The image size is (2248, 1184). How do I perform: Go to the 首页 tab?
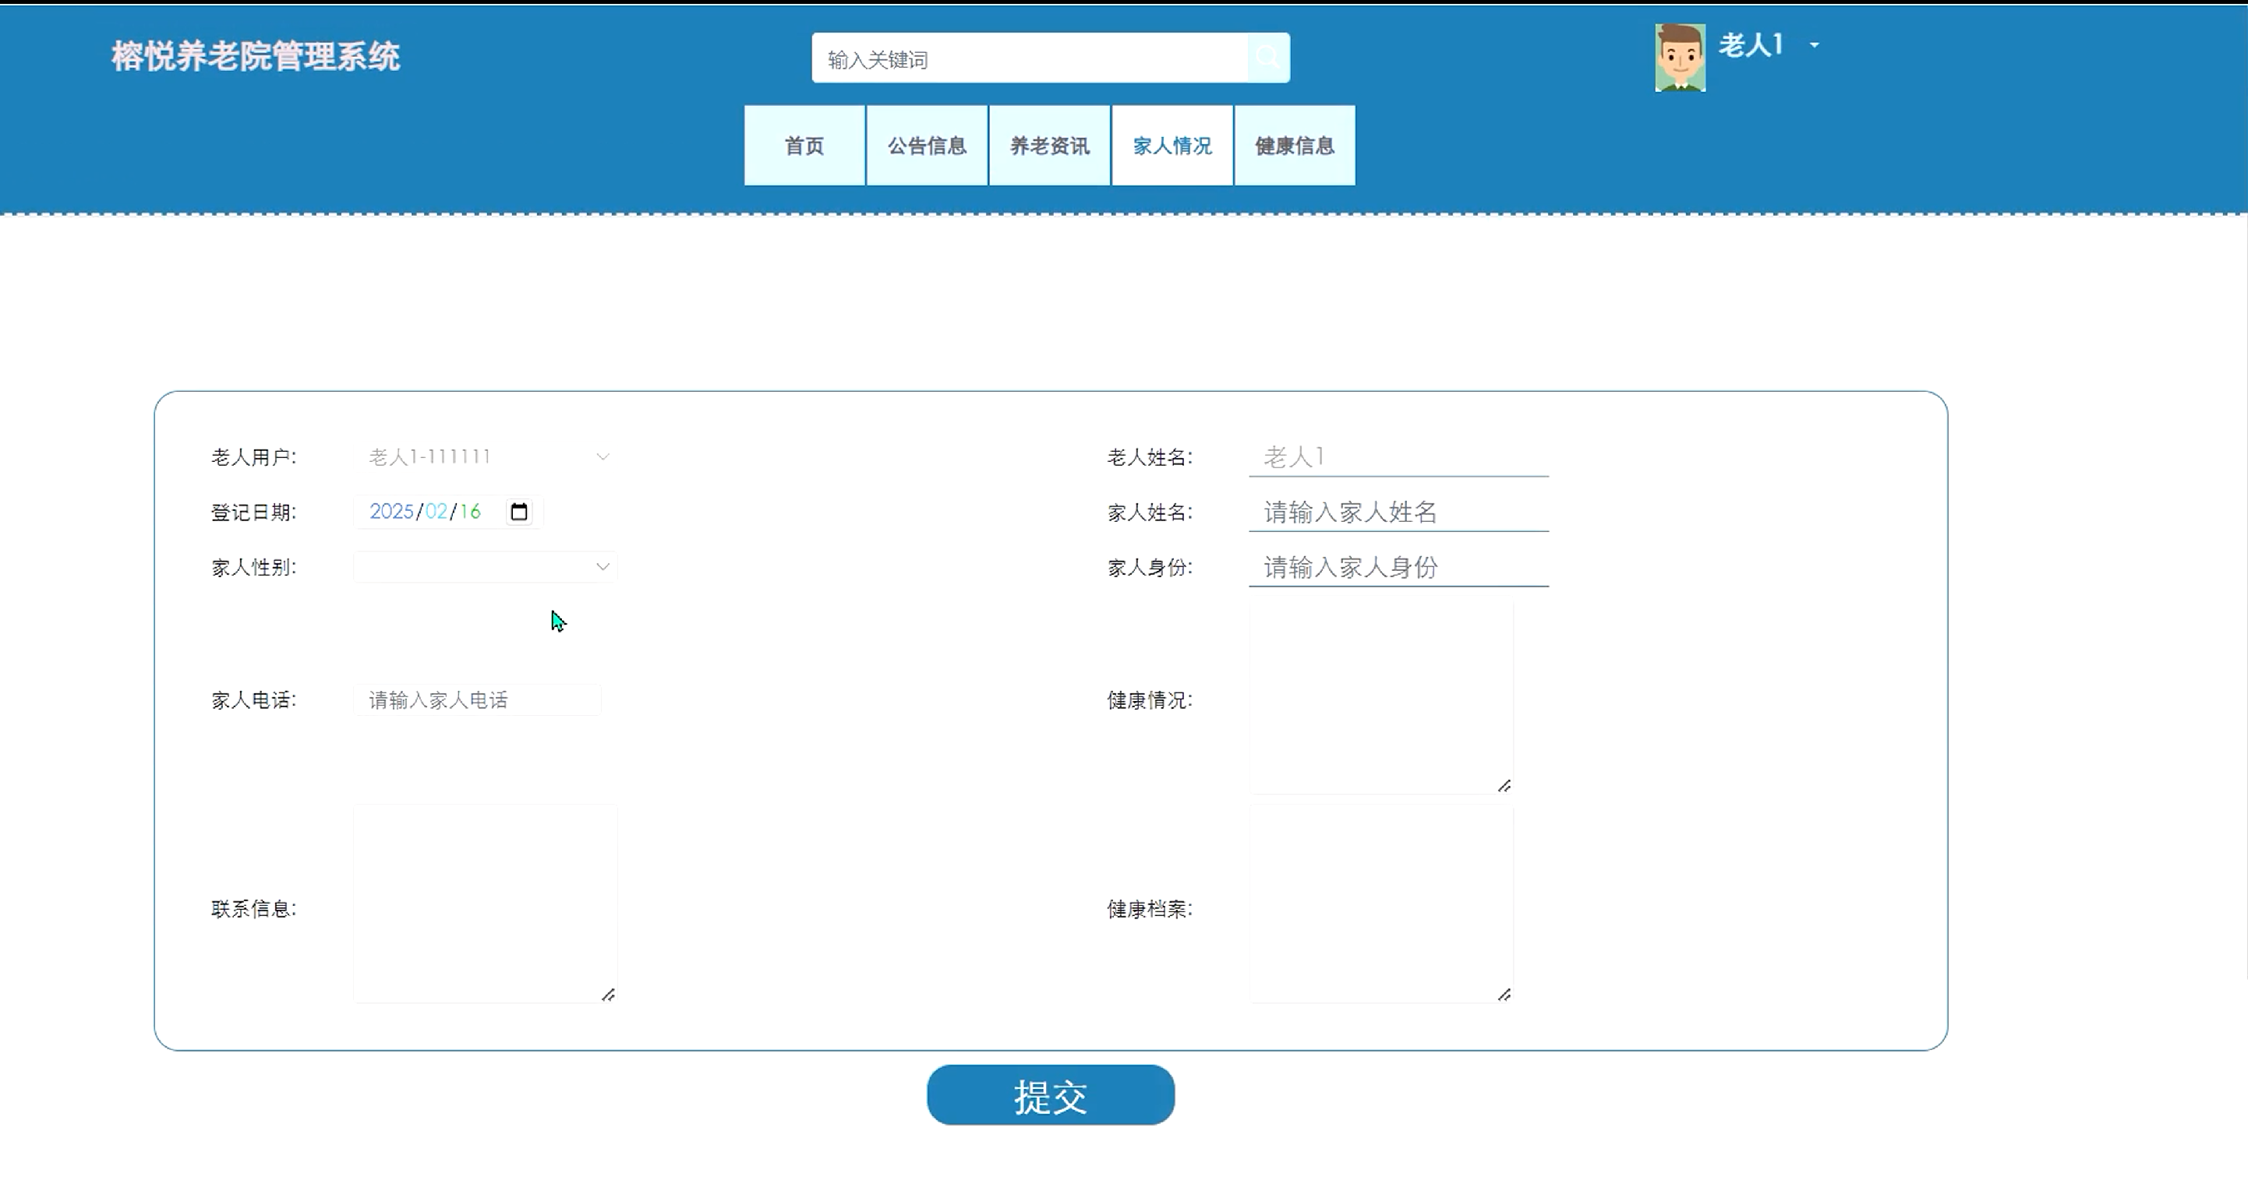pyautogui.click(x=804, y=146)
